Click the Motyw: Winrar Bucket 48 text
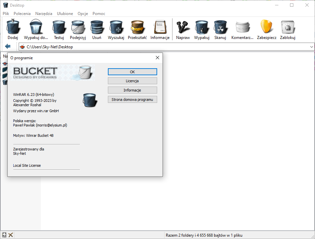 click(x=33, y=135)
